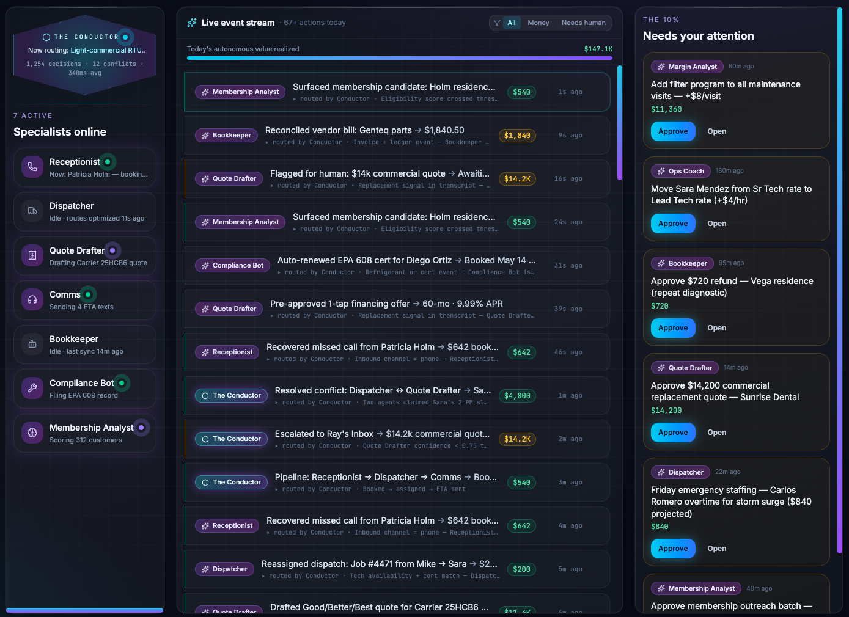This screenshot has width=849, height=617.
Task: Click the $1,840 amount badge
Action: (x=517, y=136)
